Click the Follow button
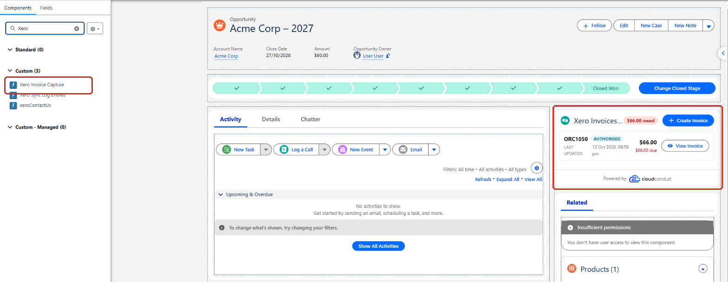 [594, 25]
